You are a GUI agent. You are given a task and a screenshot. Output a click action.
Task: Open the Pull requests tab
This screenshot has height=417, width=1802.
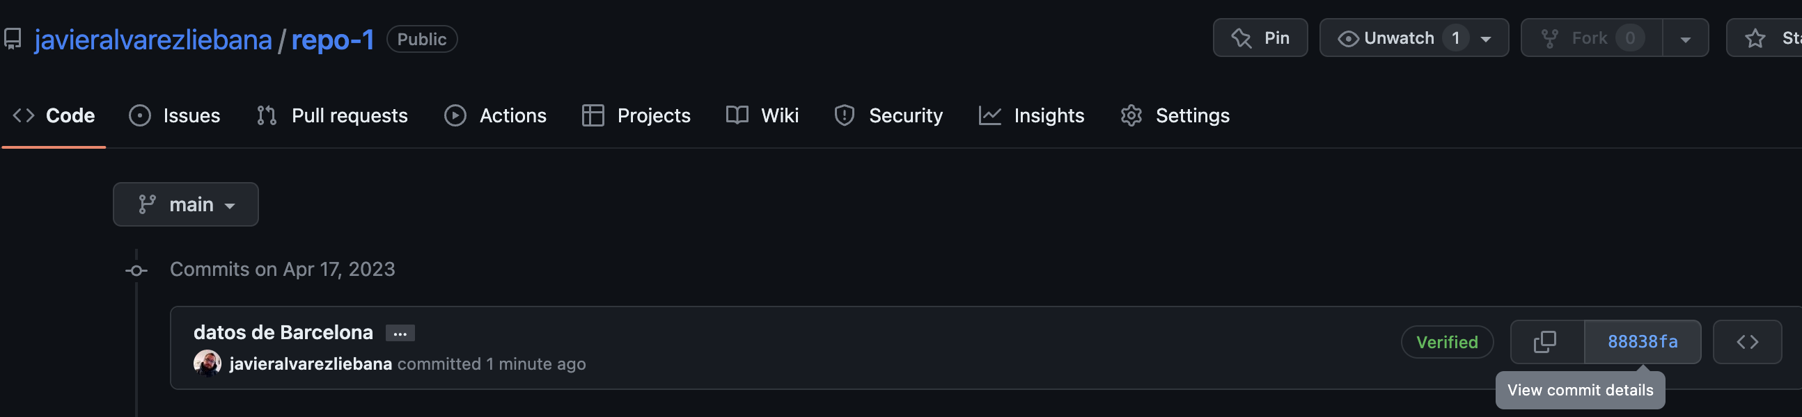click(x=332, y=115)
